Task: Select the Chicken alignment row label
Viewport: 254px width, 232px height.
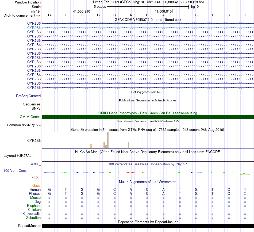Action: tap(34, 210)
